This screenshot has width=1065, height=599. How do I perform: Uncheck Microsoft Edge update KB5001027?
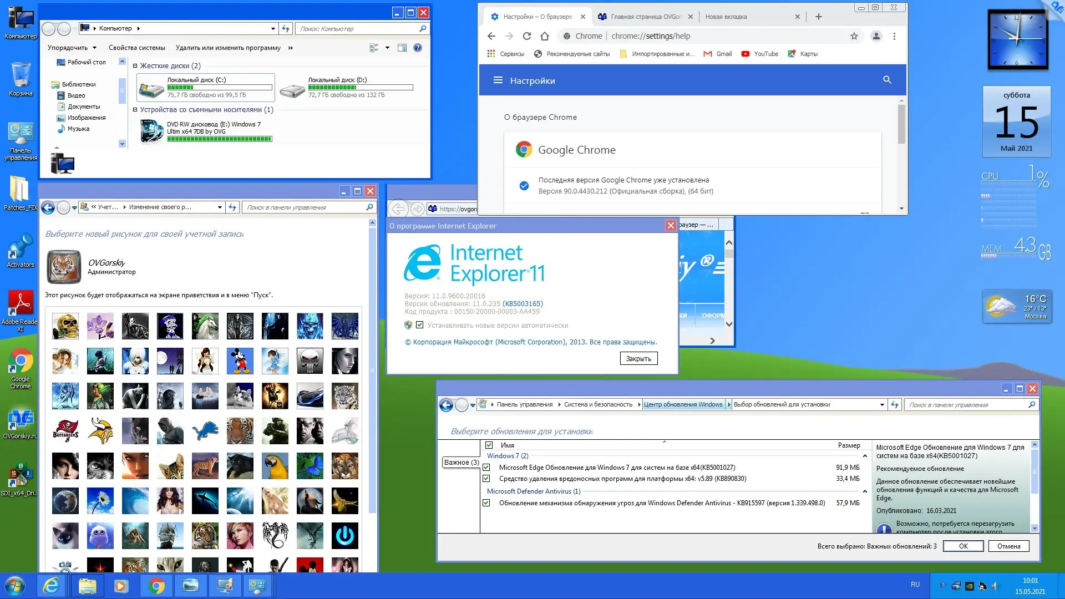pyautogui.click(x=486, y=468)
